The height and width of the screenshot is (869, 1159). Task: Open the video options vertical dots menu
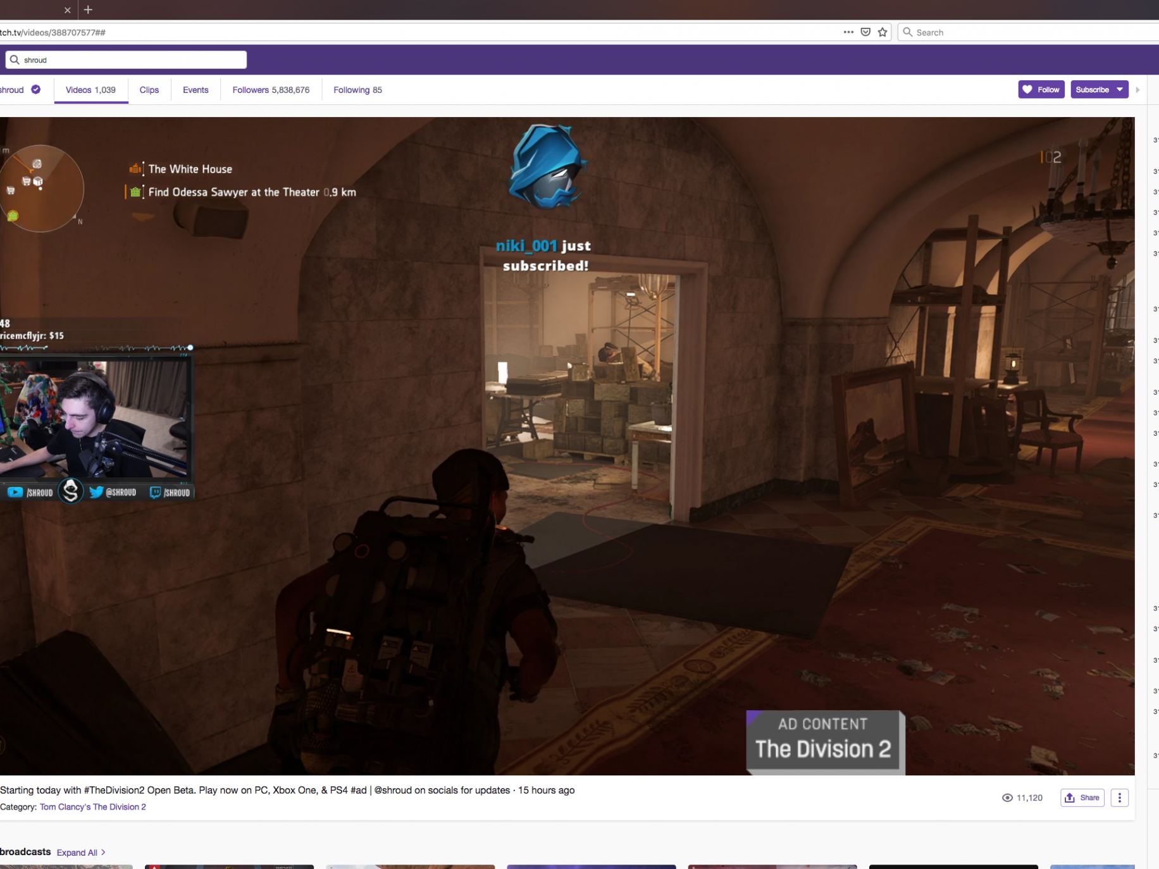tap(1119, 798)
